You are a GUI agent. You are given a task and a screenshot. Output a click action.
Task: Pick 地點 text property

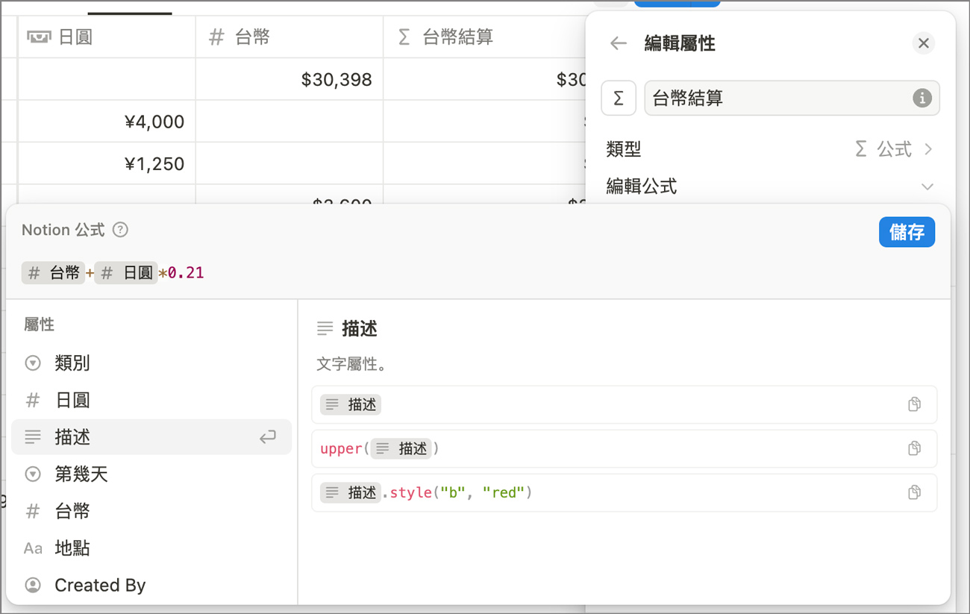tap(72, 548)
